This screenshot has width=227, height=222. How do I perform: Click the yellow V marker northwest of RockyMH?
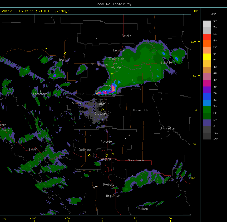click(x=46, y=49)
